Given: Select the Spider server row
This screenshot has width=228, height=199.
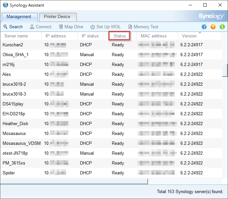Looking at the screenshot, I should pos(111,173).
